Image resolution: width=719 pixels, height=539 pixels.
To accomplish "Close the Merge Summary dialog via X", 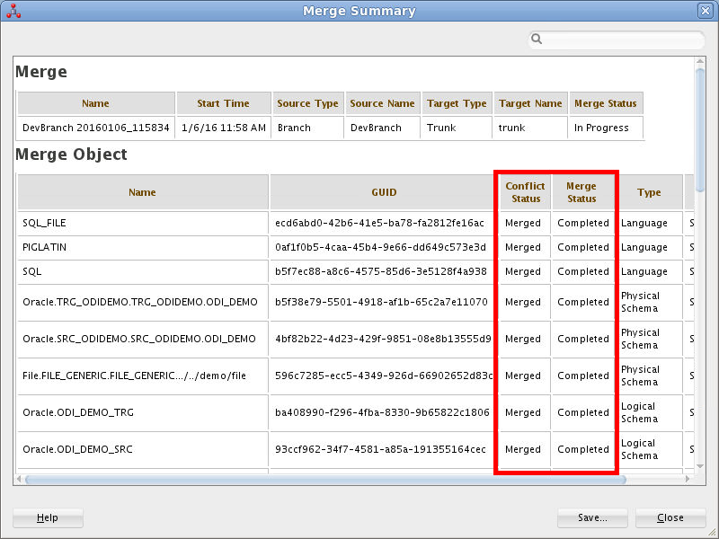I will [x=705, y=11].
